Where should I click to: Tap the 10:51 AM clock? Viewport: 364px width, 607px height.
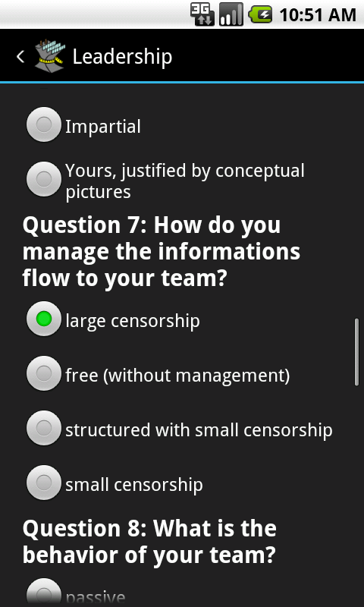(317, 15)
